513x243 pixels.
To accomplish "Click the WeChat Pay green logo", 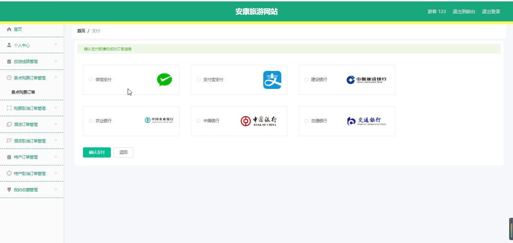I will coord(164,79).
